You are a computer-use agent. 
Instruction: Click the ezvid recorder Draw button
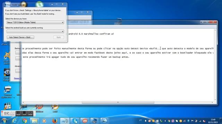click(x=30, y=113)
